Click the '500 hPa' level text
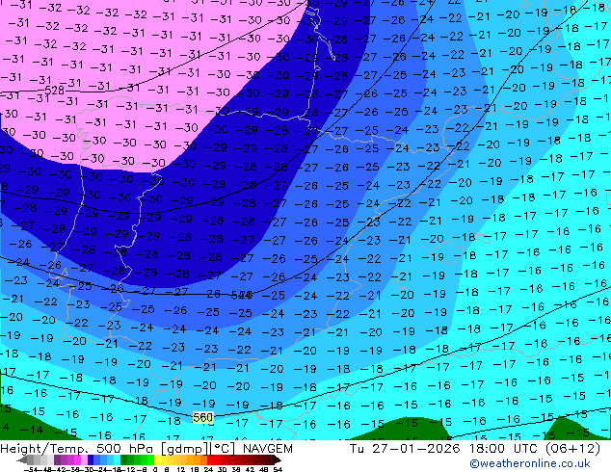Image resolution: width=611 pixels, height=472 pixels. pos(124,449)
